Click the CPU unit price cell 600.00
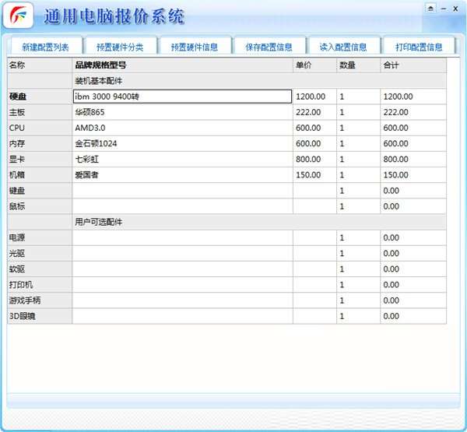 [x=314, y=128]
